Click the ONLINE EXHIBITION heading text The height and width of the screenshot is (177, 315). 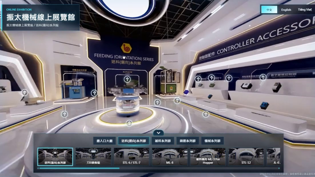pos(19,9)
